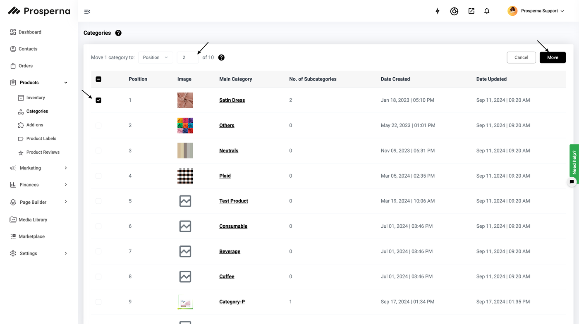Open the Prosperna Support account dropdown
The height and width of the screenshot is (324, 579).
(536, 11)
